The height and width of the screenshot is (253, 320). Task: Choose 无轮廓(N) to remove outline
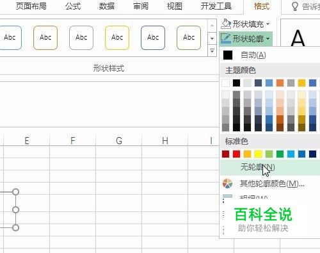pyautogui.click(x=270, y=167)
